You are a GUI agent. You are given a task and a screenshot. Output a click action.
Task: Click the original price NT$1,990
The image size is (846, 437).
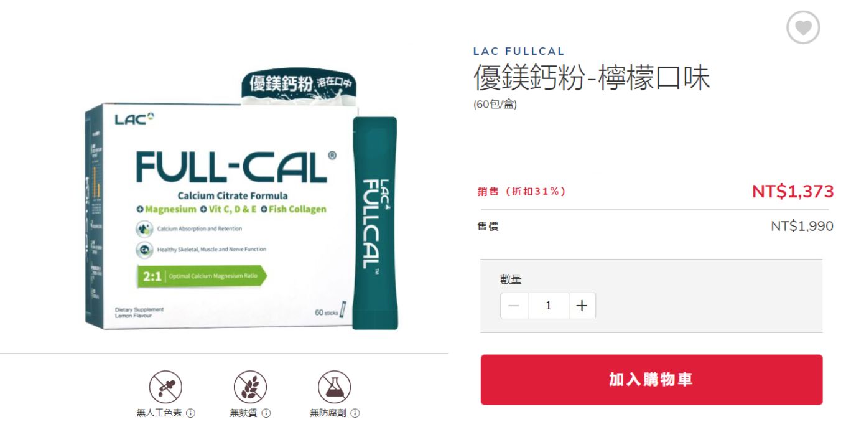click(802, 227)
